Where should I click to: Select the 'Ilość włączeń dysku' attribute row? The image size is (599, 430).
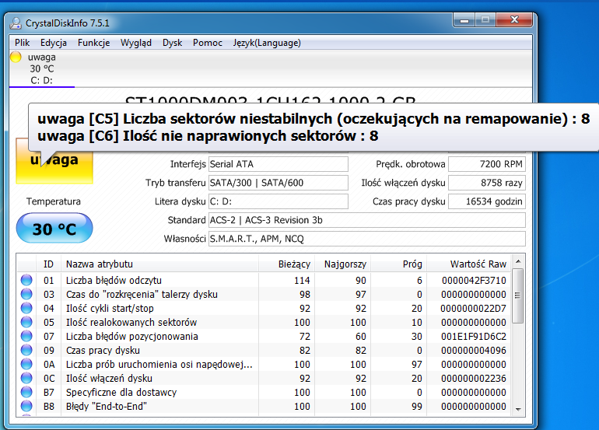tap(264, 378)
